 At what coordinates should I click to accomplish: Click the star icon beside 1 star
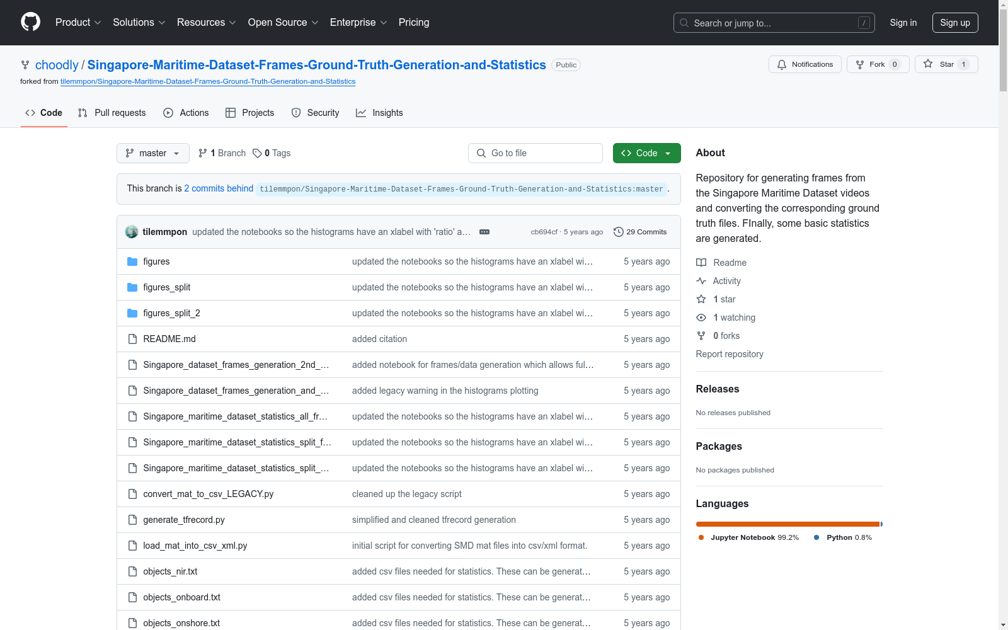701,299
